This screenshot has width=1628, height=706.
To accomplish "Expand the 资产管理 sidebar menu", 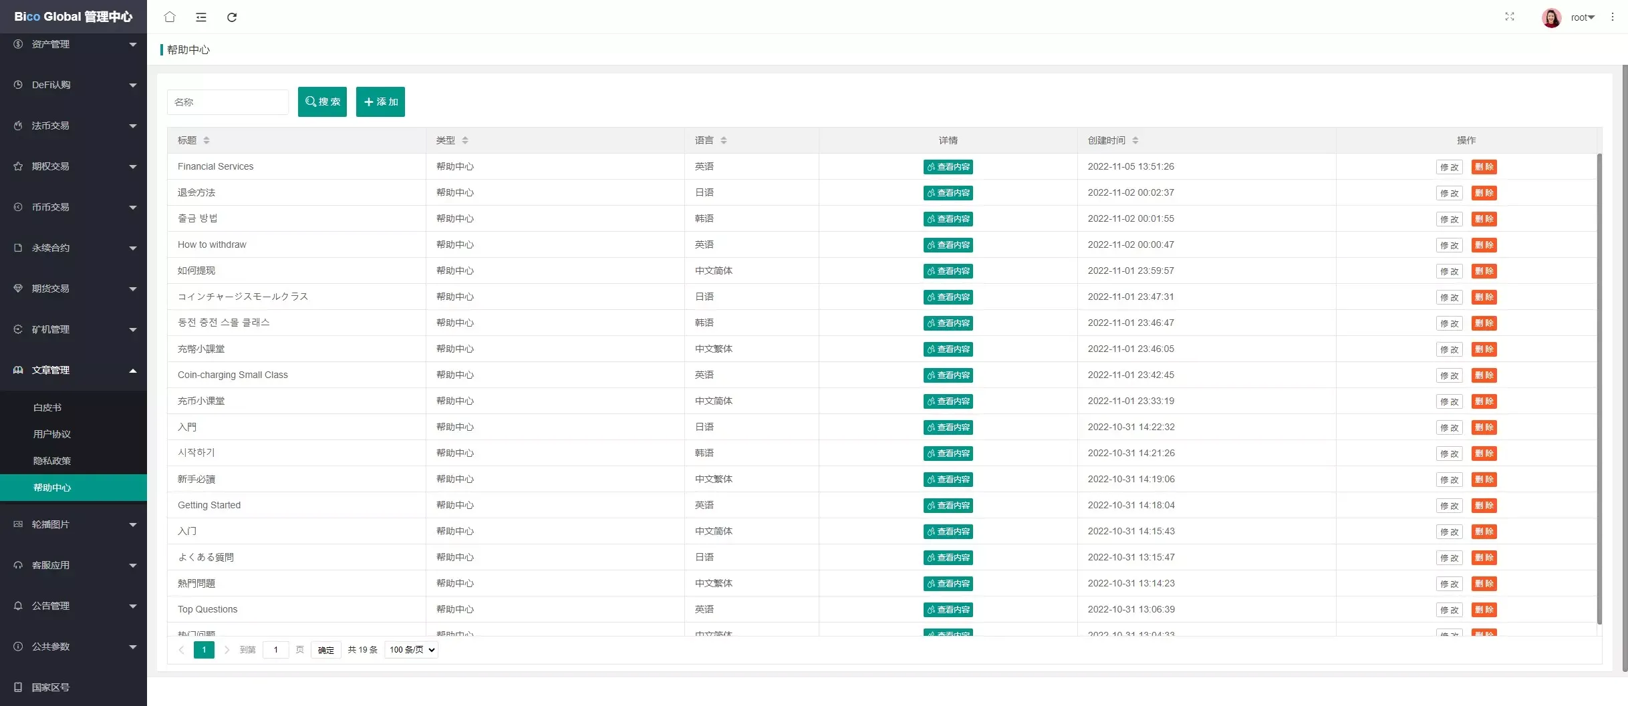I will pos(74,44).
